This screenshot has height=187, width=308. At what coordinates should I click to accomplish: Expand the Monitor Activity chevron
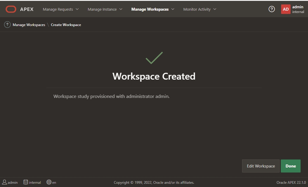point(215,9)
